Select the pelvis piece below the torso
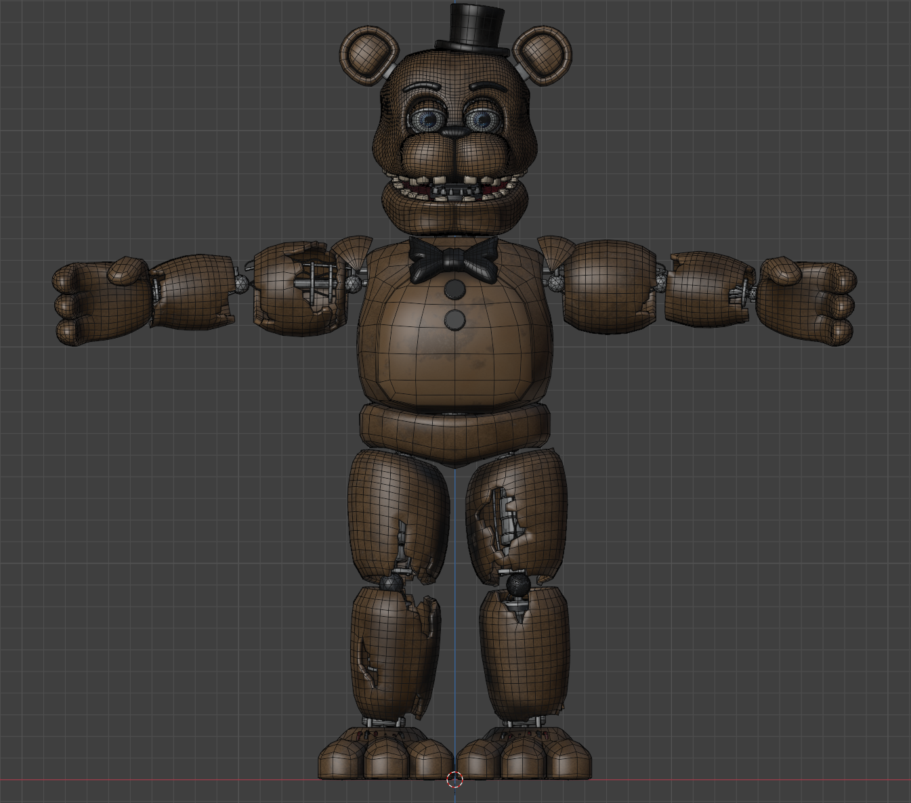The width and height of the screenshot is (911, 803). tap(454, 433)
